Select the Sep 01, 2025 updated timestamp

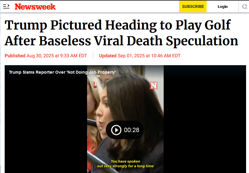click(x=149, y=56)
